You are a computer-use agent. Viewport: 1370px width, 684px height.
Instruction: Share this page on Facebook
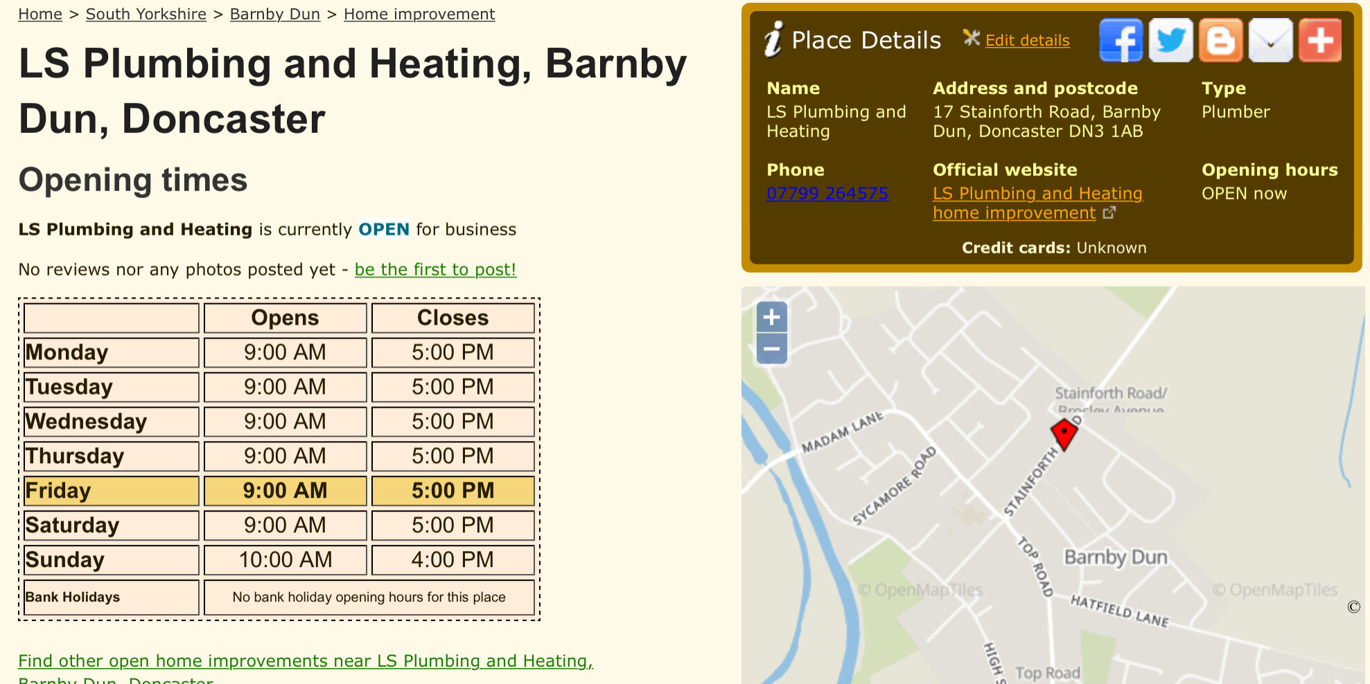[x=1121, y=40]
